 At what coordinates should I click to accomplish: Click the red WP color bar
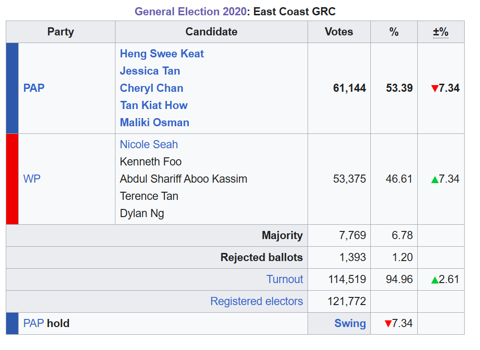pyautogui.click(x=12, y=179)
